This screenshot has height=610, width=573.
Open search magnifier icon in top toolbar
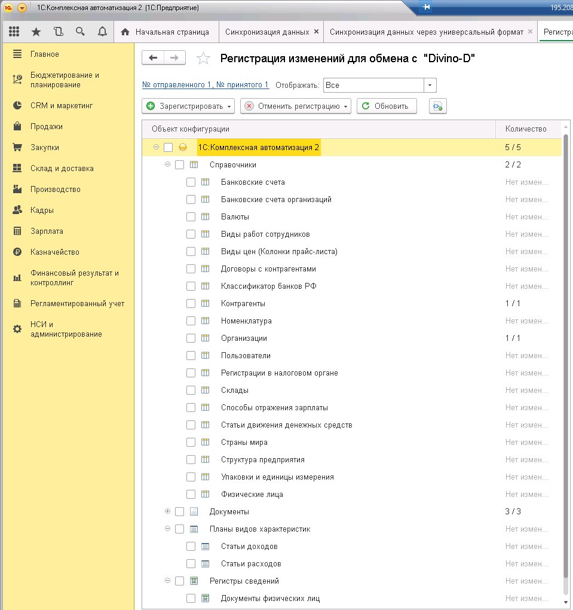(80, 32)
